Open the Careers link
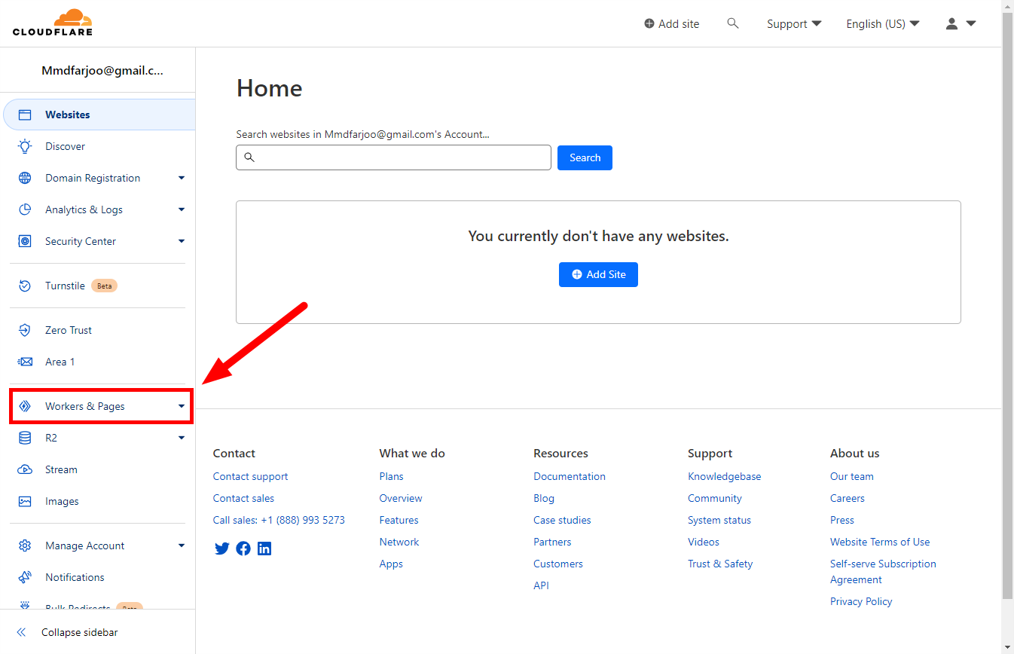1014x654 pixels. click(848, 498)
